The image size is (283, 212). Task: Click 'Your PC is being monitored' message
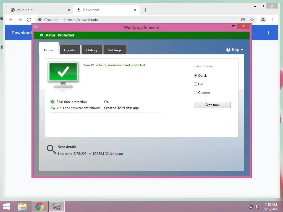[114, 65]
